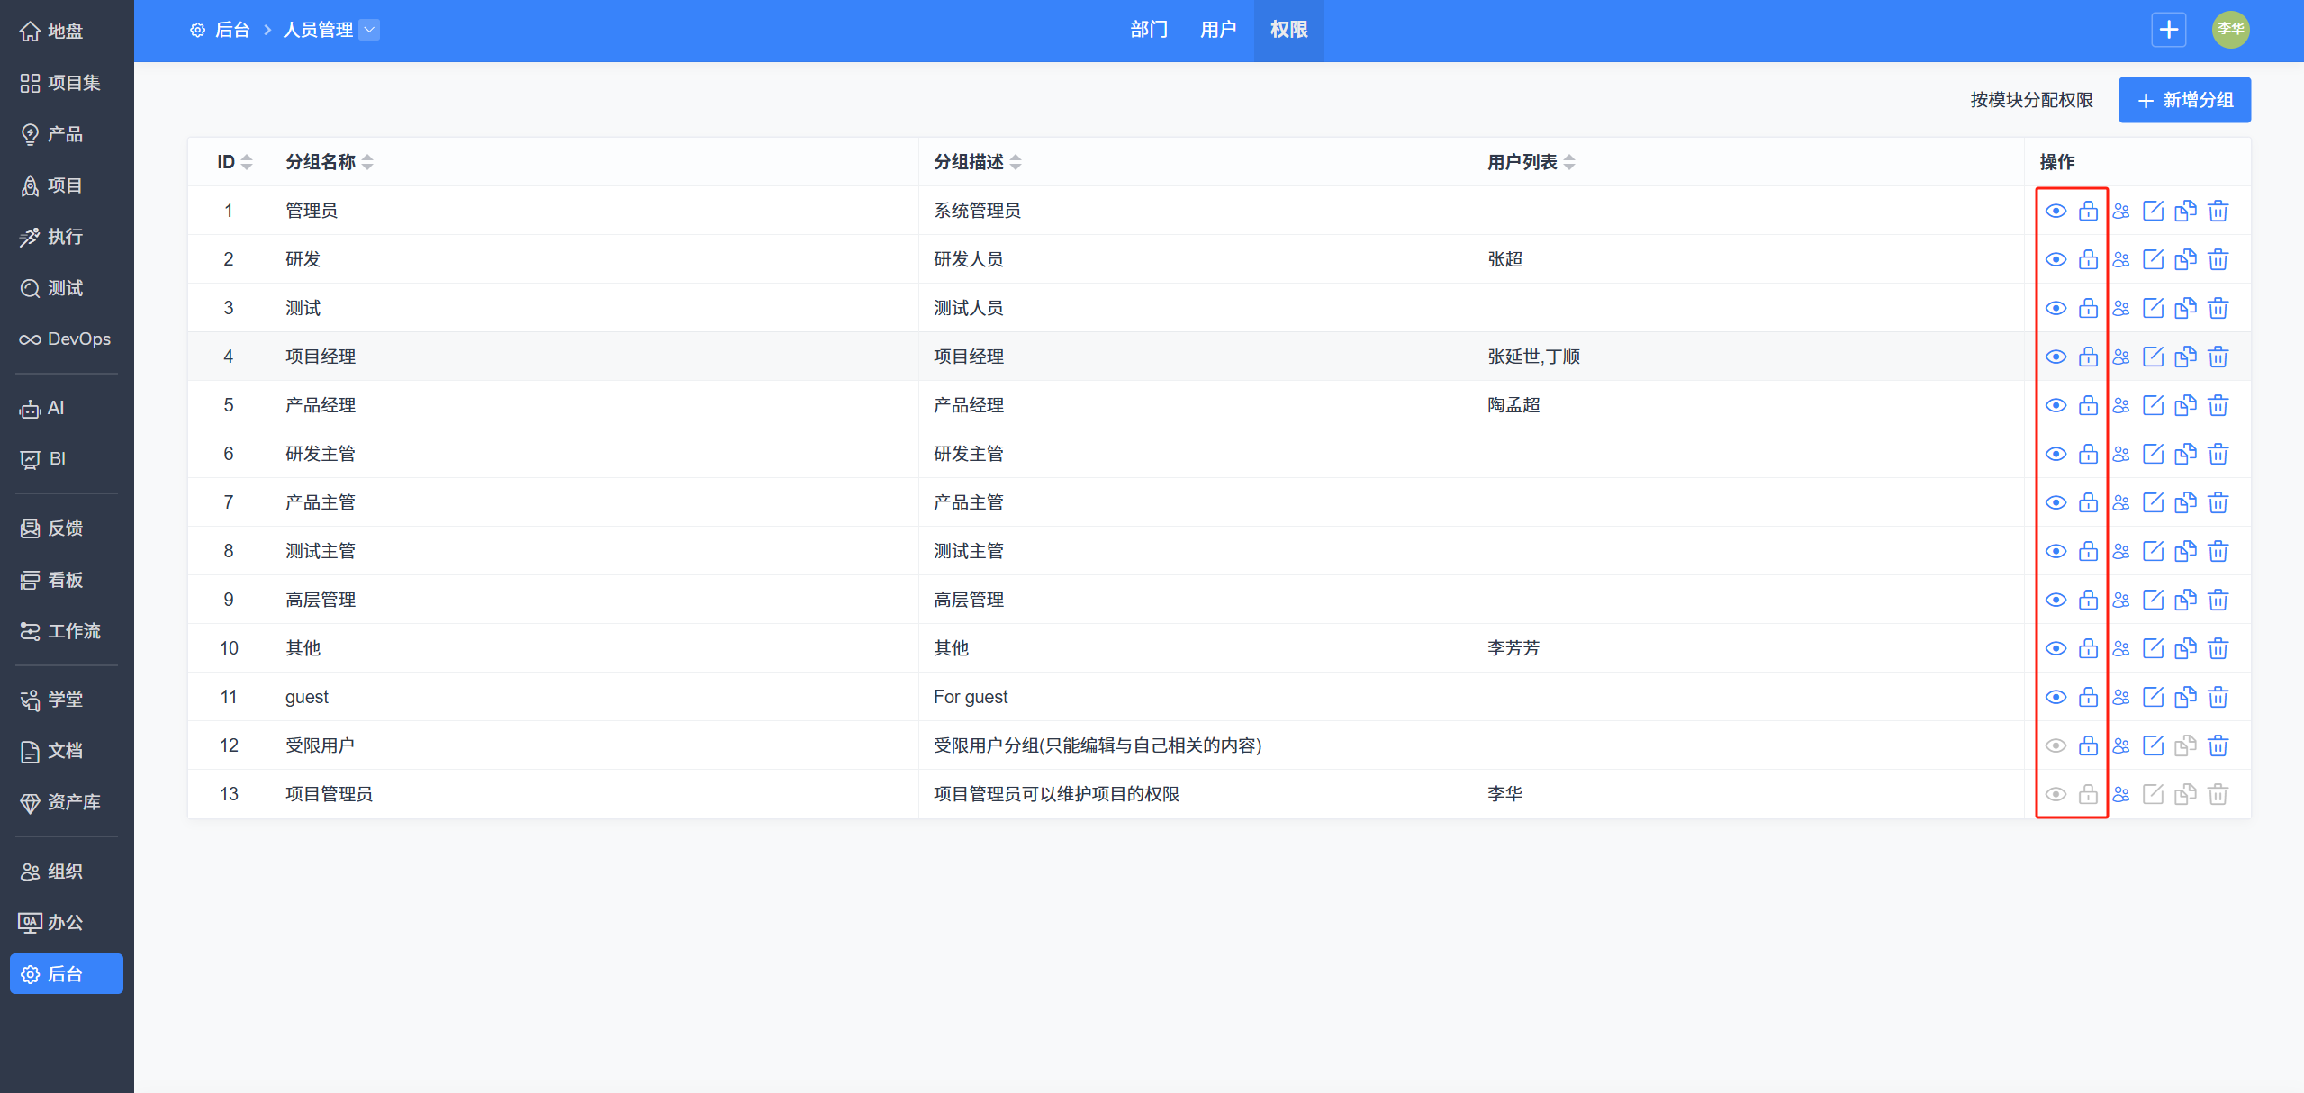Open 按模块分配权限 link

[2031, 100]
